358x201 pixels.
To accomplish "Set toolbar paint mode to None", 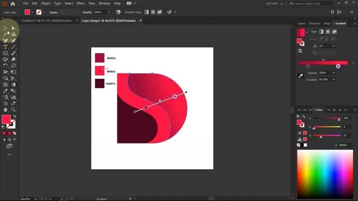I will 15,133.
